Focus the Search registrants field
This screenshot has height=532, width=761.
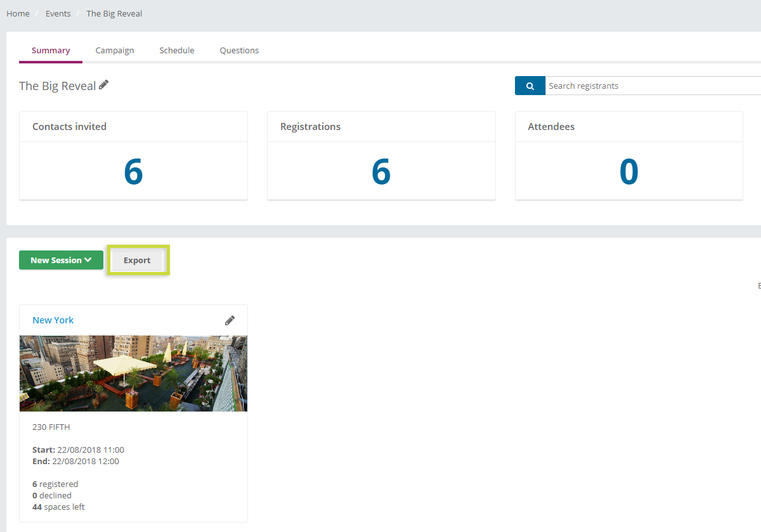[x=653, y=86]
